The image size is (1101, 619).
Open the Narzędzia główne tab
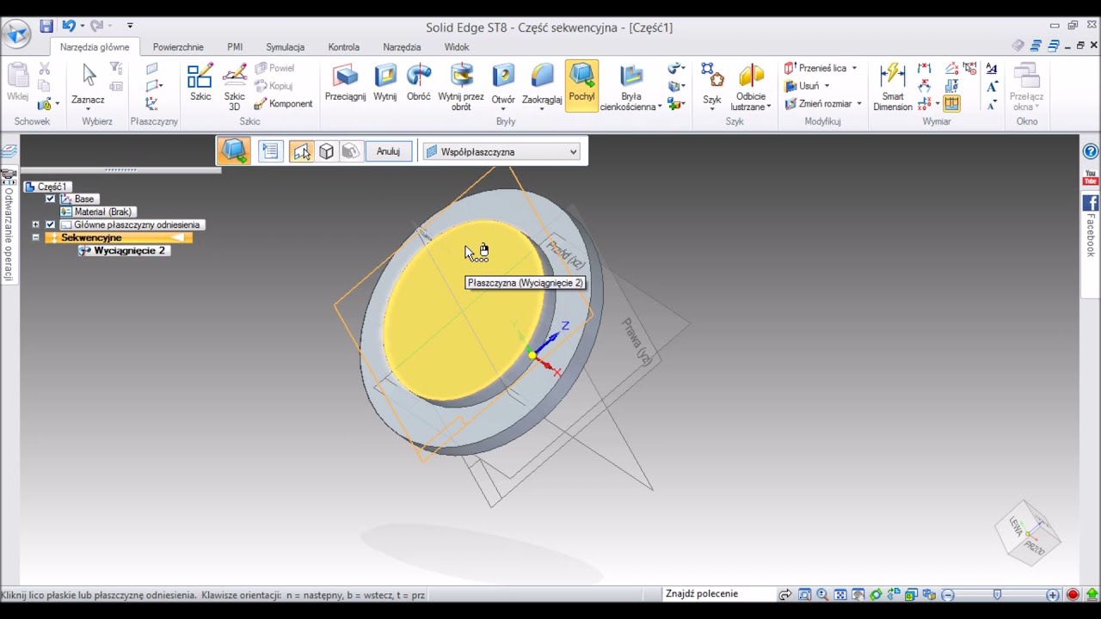(x=95, y=47)
